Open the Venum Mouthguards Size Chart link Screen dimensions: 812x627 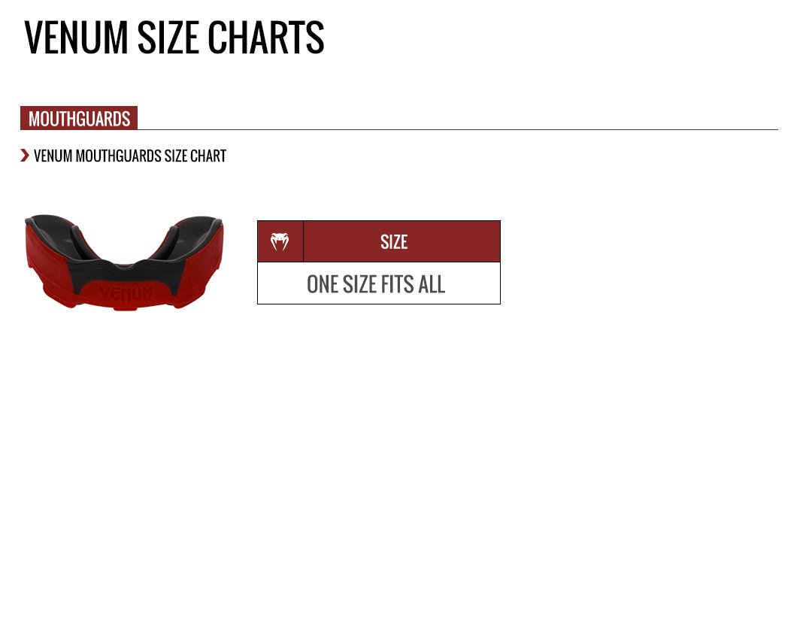coord(129,156)
